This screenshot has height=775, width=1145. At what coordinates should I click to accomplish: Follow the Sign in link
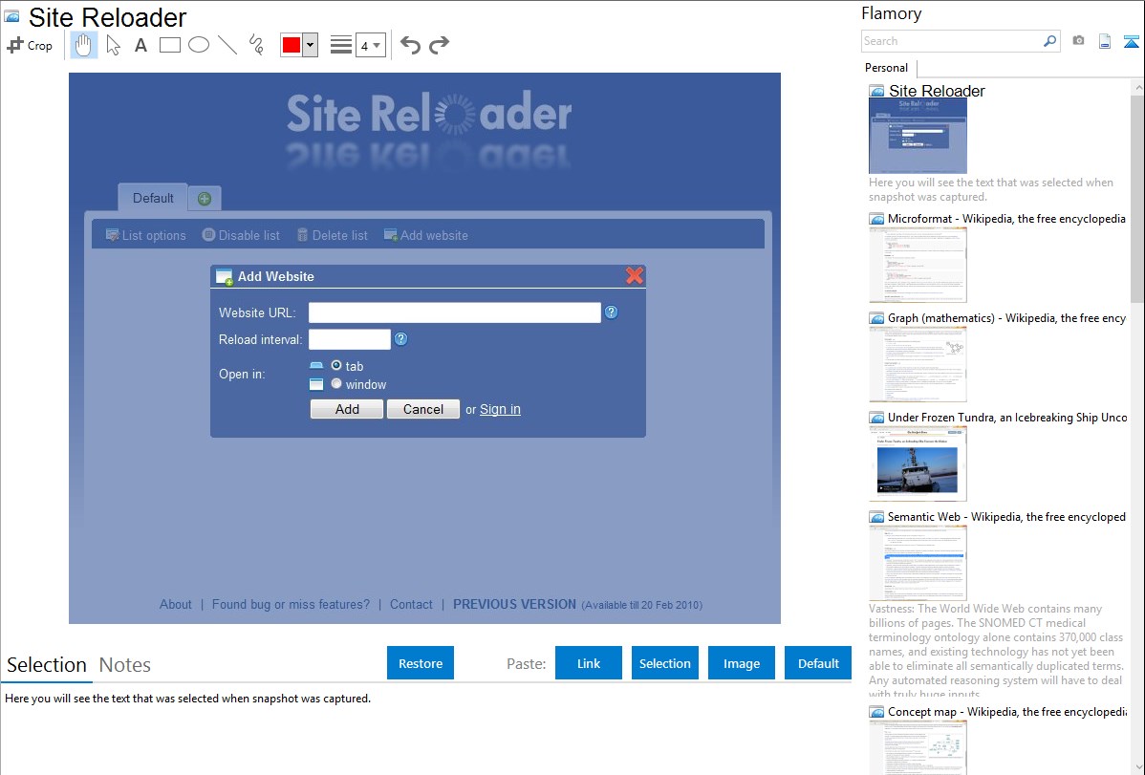(500, 409)
